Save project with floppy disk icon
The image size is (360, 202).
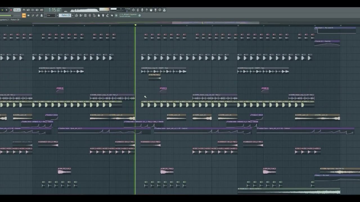pos(151,10)
